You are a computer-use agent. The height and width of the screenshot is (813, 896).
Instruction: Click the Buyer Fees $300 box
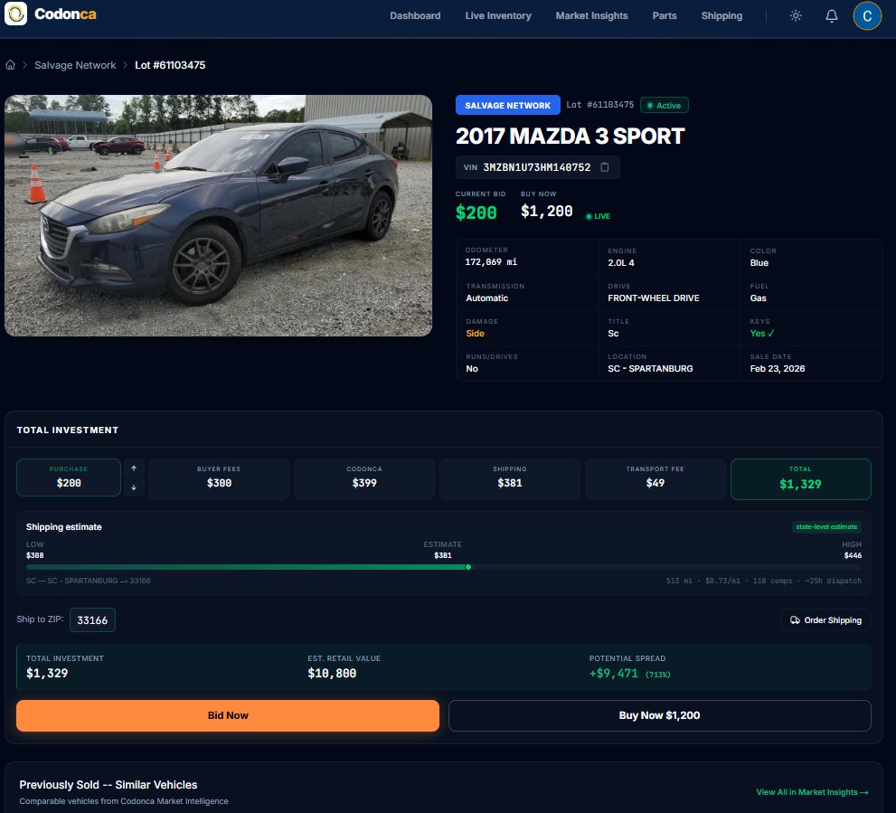tap(219, 479)
